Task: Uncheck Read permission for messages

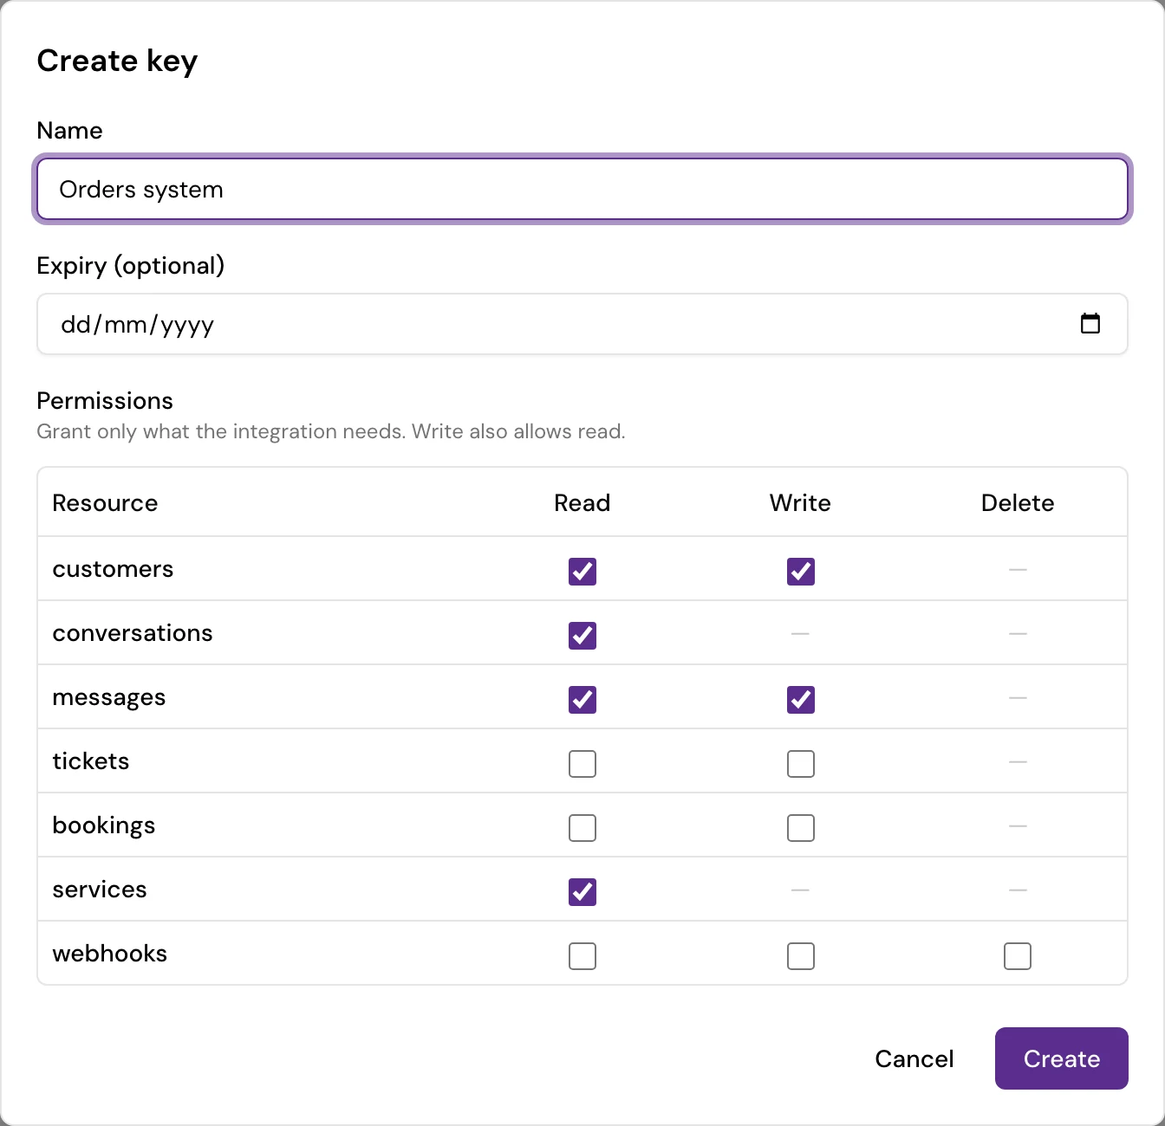Action: pos(582,699)
